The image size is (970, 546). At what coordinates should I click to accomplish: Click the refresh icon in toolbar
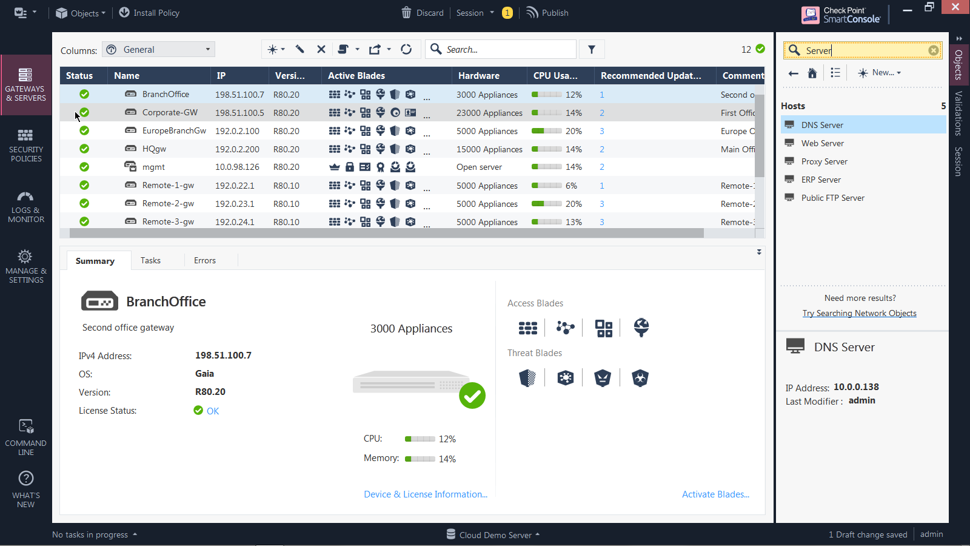click(x=406, y=50)
